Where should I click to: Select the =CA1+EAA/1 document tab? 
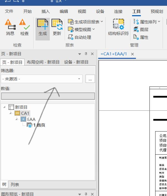coord(114,54)
